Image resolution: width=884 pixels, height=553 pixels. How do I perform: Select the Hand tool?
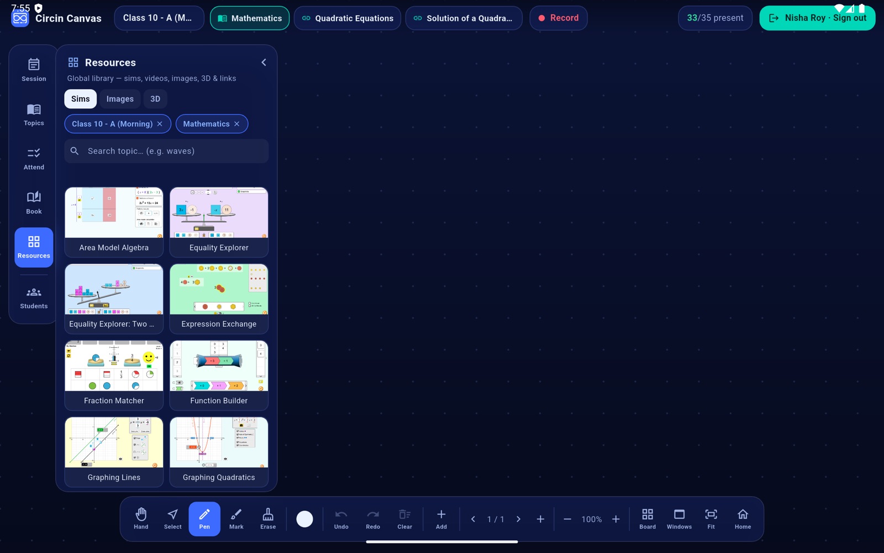pos(141,519)
